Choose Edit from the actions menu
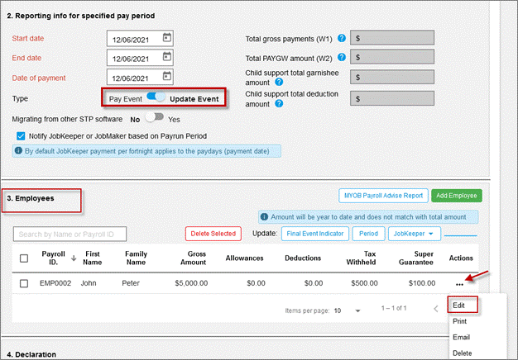The height and width of the screenshot is (360, 518). 463,305
